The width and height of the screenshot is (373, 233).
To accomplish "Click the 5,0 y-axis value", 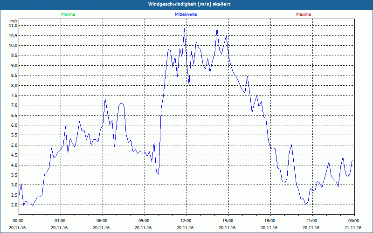I will click(14, 145).
